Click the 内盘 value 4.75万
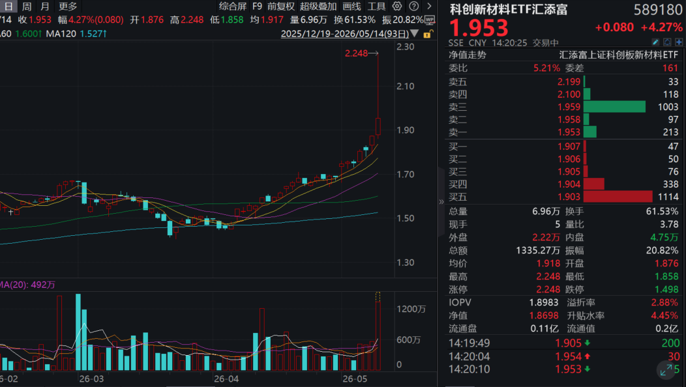 pyautogui.click(x=664, y=237)
